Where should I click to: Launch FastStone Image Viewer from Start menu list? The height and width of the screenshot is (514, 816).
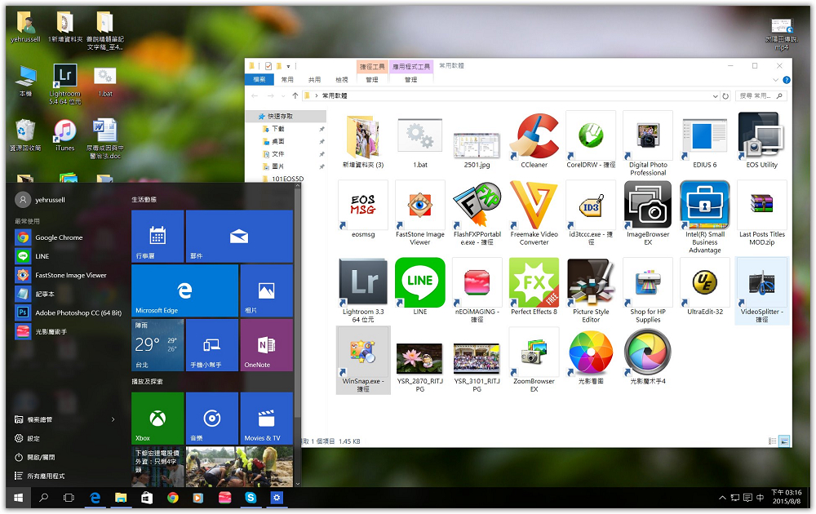coord(69,275)
